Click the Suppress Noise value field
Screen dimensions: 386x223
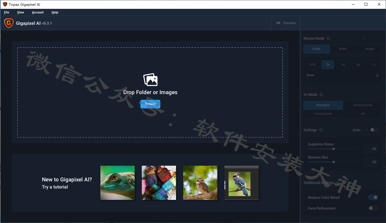coord(371,149)
